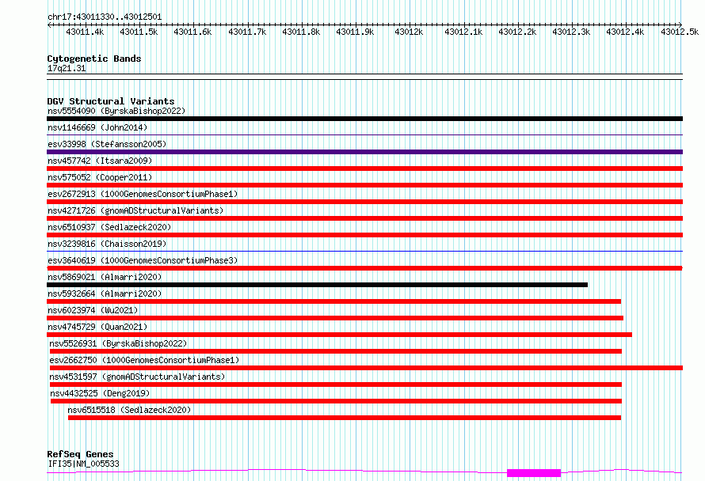Open variant nsv4432525 (Deng2019) label

click(x=100, y=393)
